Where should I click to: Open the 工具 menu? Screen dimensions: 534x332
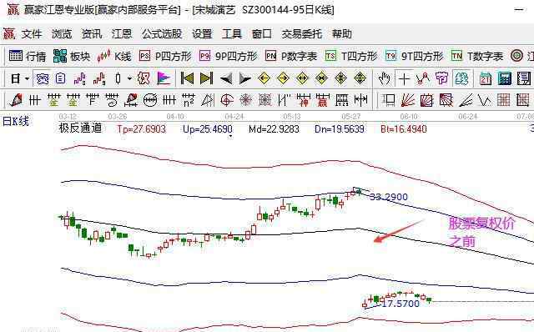(232, 33)
